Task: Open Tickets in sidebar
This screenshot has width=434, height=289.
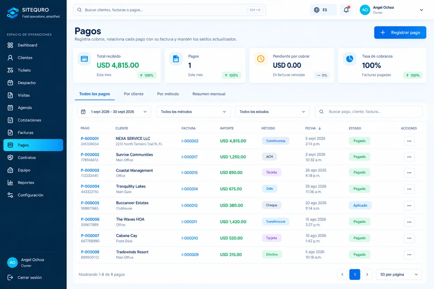Action: click(33, 70)
